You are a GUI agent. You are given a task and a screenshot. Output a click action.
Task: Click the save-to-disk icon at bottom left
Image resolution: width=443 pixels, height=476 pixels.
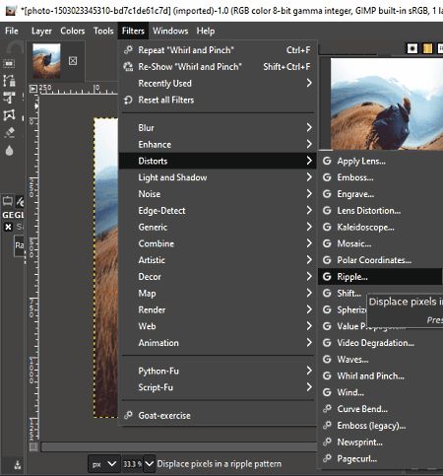coord(18,464)
